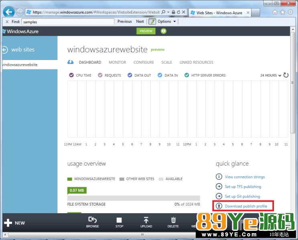Go back using the browser back arrow
The height and width of the screenshot is (240, 298).
pyautogui.click(x=9, y=12)
